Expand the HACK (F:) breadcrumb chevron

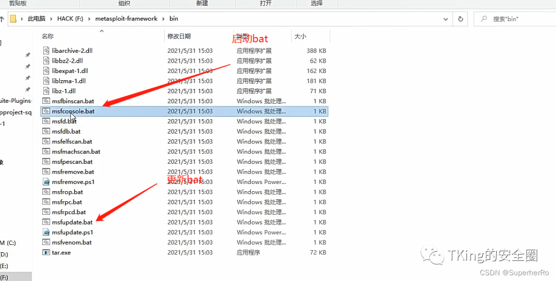89,19
